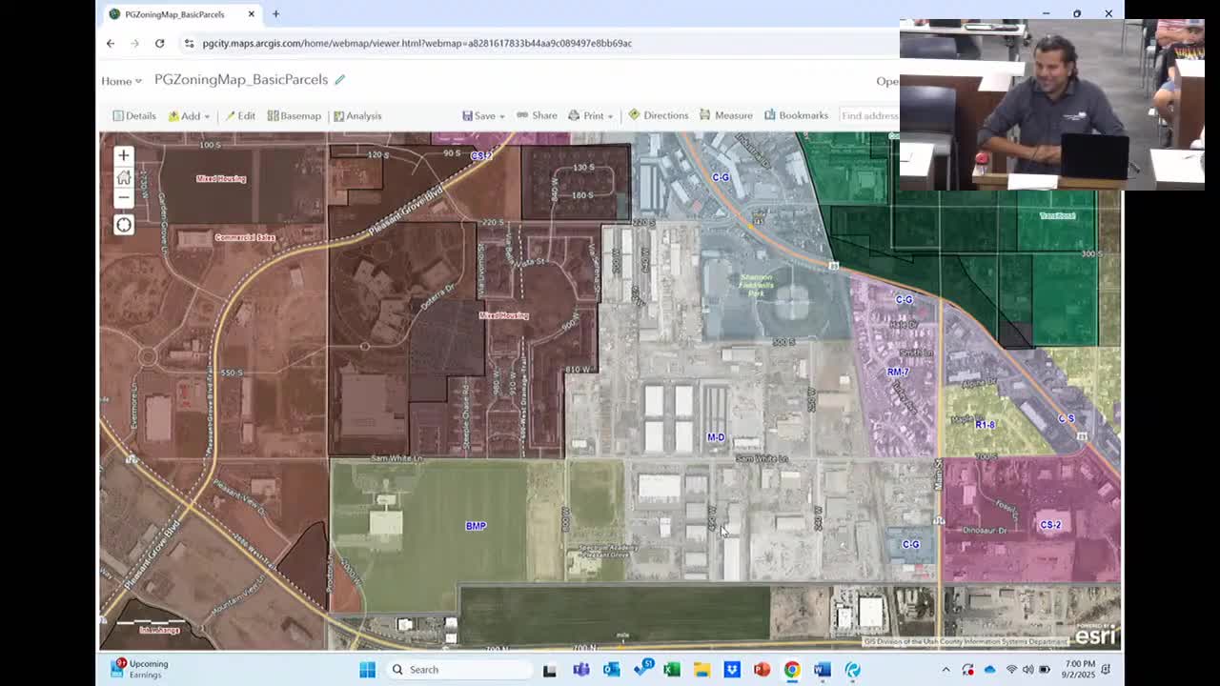Click the M-D zoning label on map
Image resolution: width=1220 pixels, height=686 pixels.
pyautogui.click(x=716, y=437)
